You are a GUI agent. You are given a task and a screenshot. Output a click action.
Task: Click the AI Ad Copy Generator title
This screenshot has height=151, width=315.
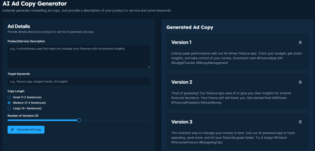pyautogui.click(x=34, y=4)
